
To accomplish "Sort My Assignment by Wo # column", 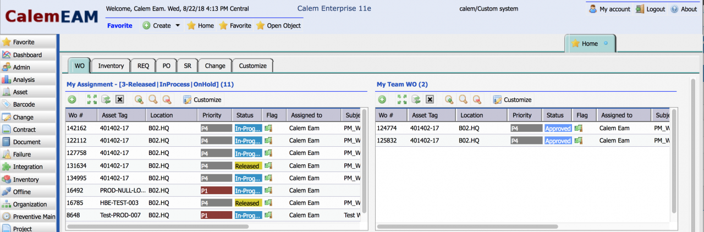I will [81, 115].
